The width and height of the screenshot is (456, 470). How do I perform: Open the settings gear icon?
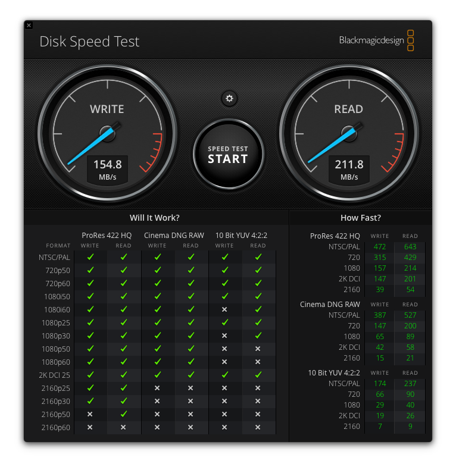229,98
